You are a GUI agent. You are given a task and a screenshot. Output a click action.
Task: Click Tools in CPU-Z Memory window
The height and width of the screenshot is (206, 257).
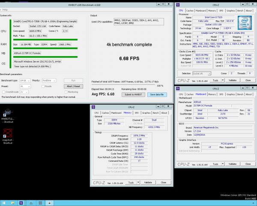pos(131,182)
